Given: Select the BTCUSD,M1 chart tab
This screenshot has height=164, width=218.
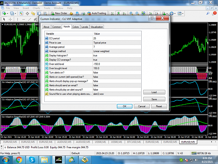Looking at the screenshot, I should 134,142.
